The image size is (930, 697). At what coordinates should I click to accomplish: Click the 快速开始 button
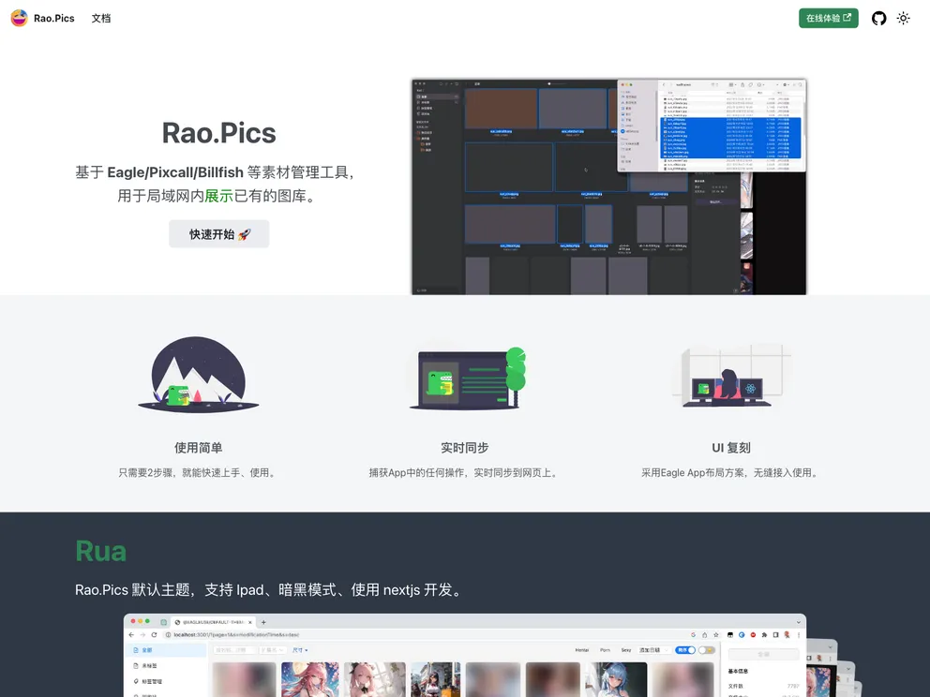(x=218, y=233)
